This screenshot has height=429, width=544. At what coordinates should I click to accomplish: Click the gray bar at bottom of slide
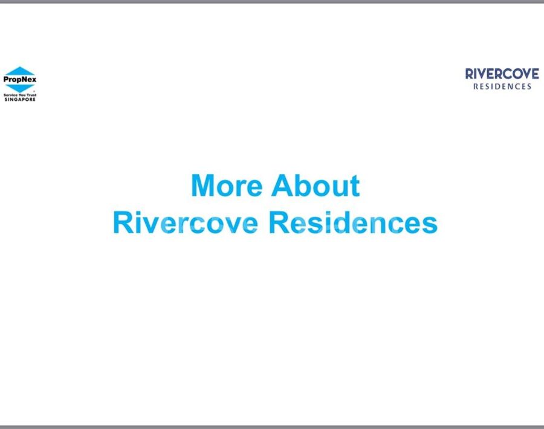[272, 427]
